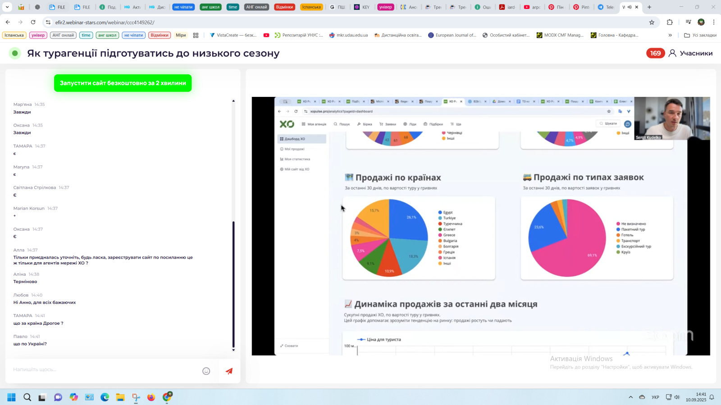Open the apps grid icon in bookmarks bar
Image resolution: width=721 pixels, height=405 pixels.
[196, 35]
